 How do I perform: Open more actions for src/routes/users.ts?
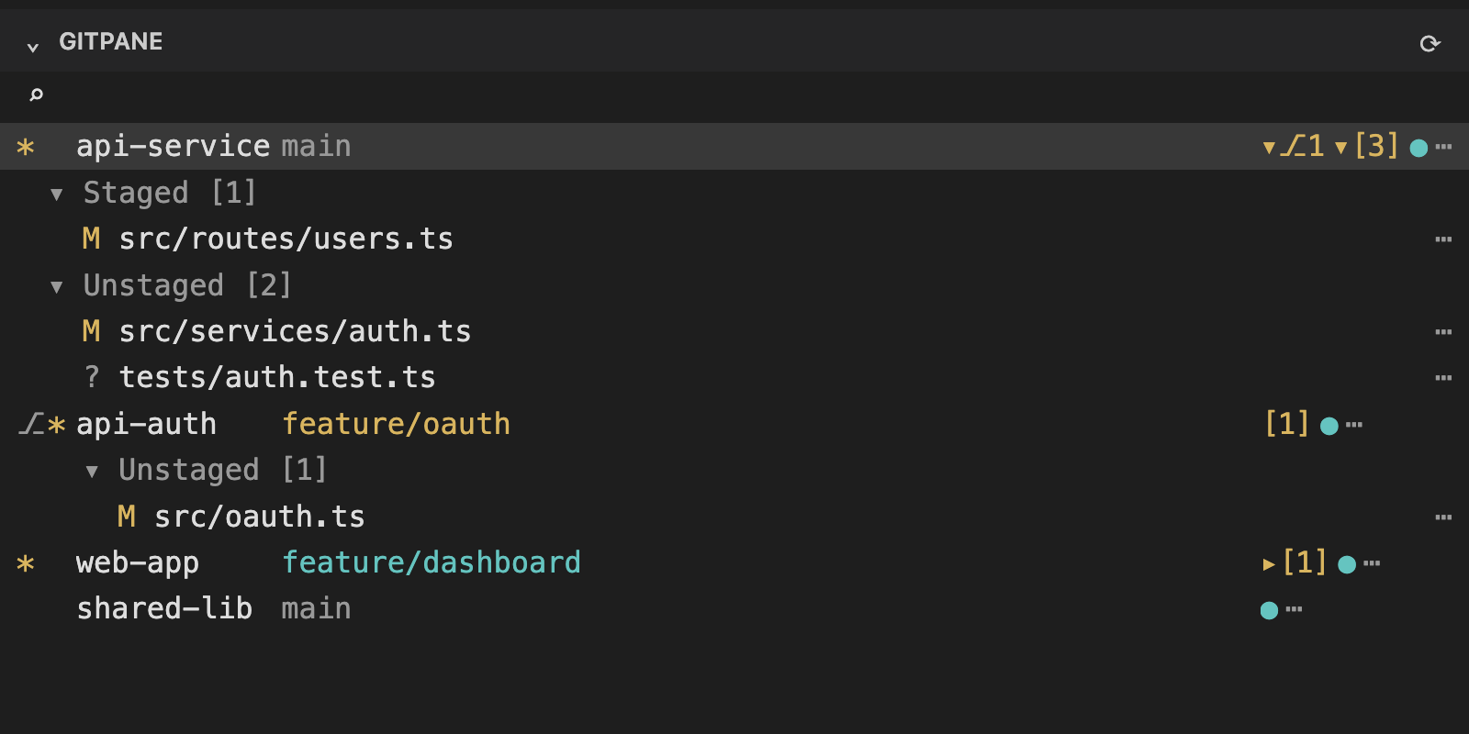pyautogui.click(x=1443, y=239)
